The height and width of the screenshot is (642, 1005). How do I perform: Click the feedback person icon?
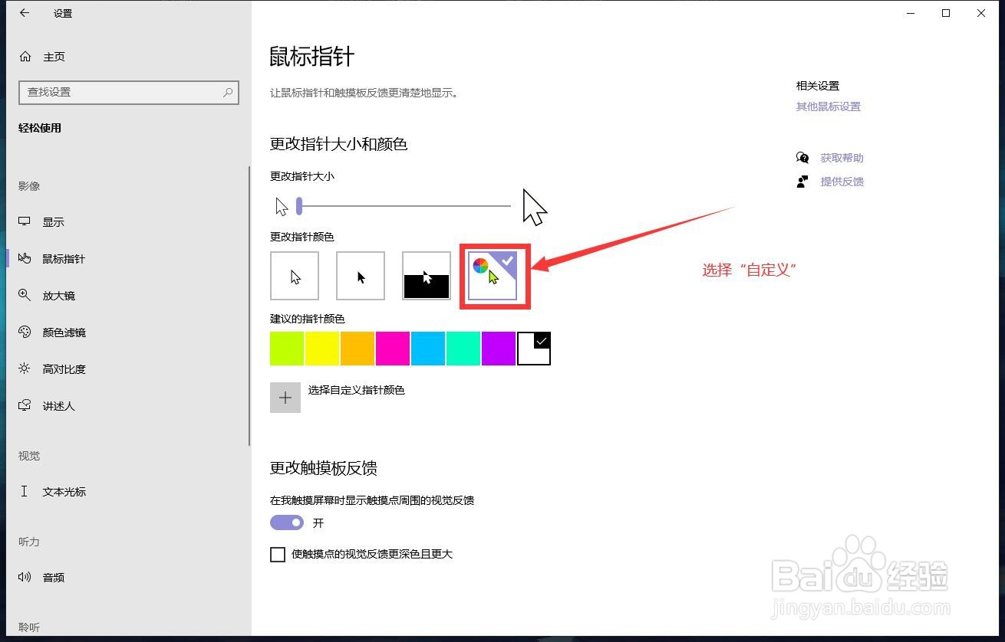point(802,182)
